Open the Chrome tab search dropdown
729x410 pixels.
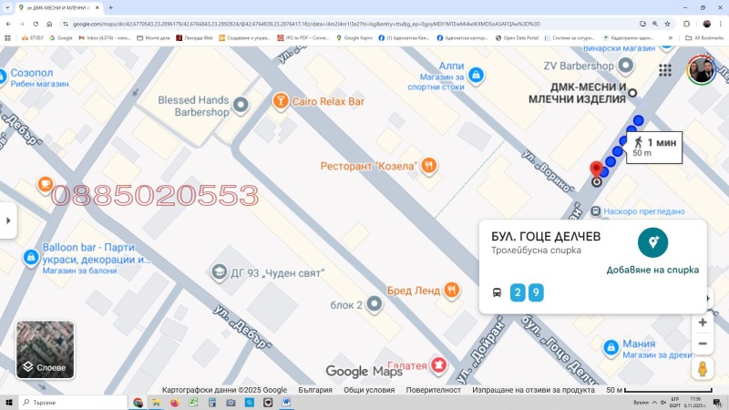pyautogui.click(x=7, y=8)
